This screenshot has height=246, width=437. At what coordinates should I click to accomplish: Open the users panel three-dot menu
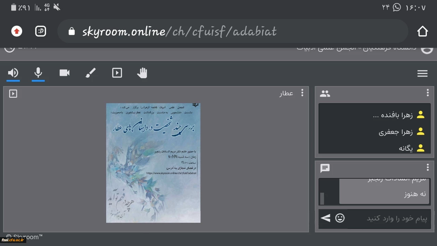(427, 93)
